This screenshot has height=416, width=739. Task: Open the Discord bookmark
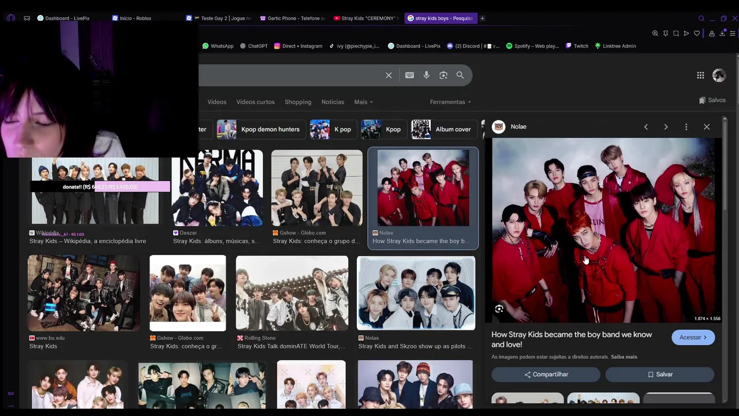473,46
